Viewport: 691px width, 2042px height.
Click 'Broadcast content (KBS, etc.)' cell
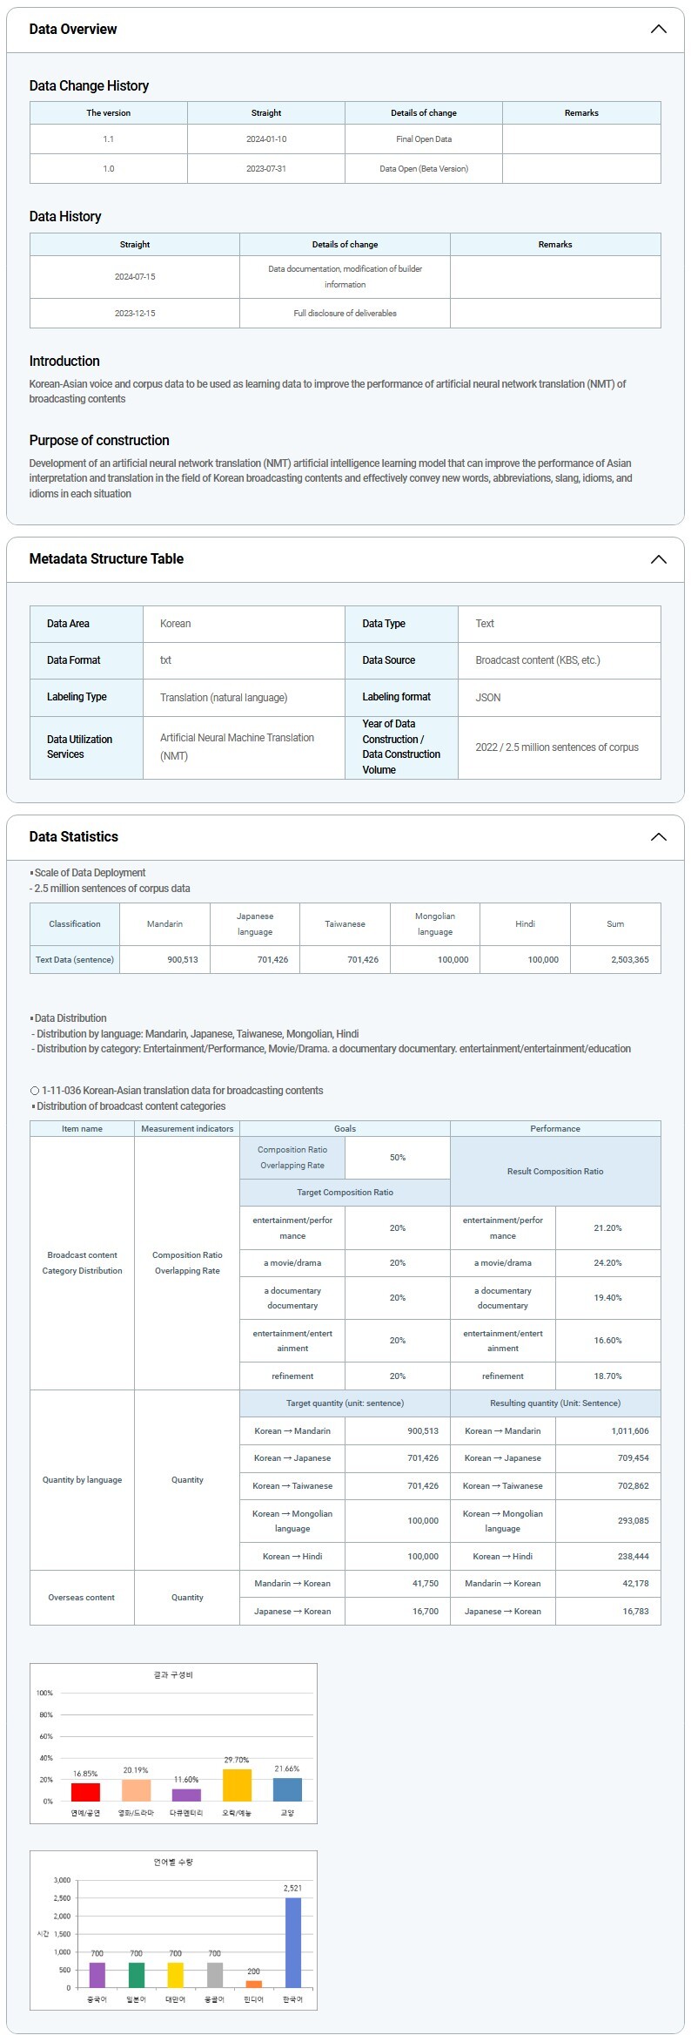tap(538, 660)
